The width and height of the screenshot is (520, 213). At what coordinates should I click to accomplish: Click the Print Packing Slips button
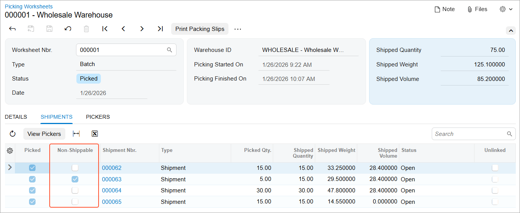coord(200,29)
